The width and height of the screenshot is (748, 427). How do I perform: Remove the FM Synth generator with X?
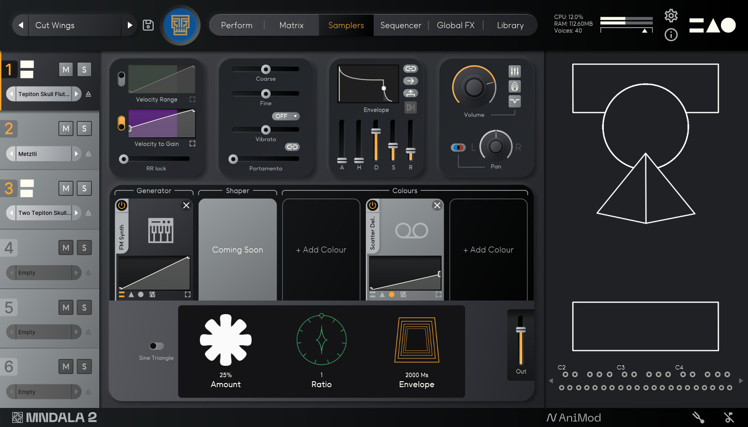coord(186,205)
